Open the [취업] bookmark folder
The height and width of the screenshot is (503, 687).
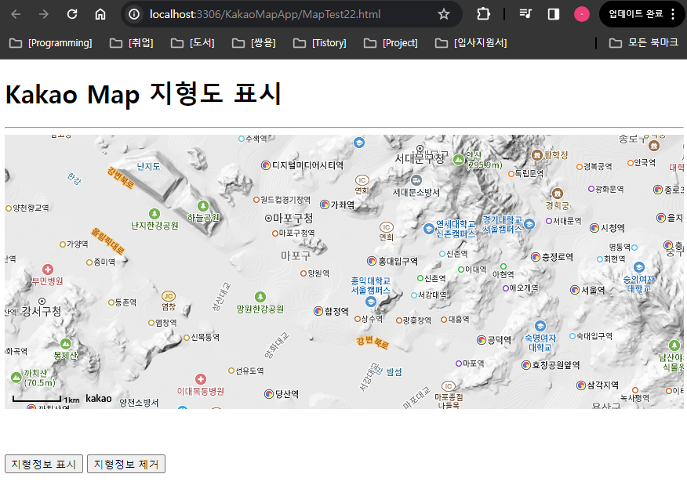[132, 43]
